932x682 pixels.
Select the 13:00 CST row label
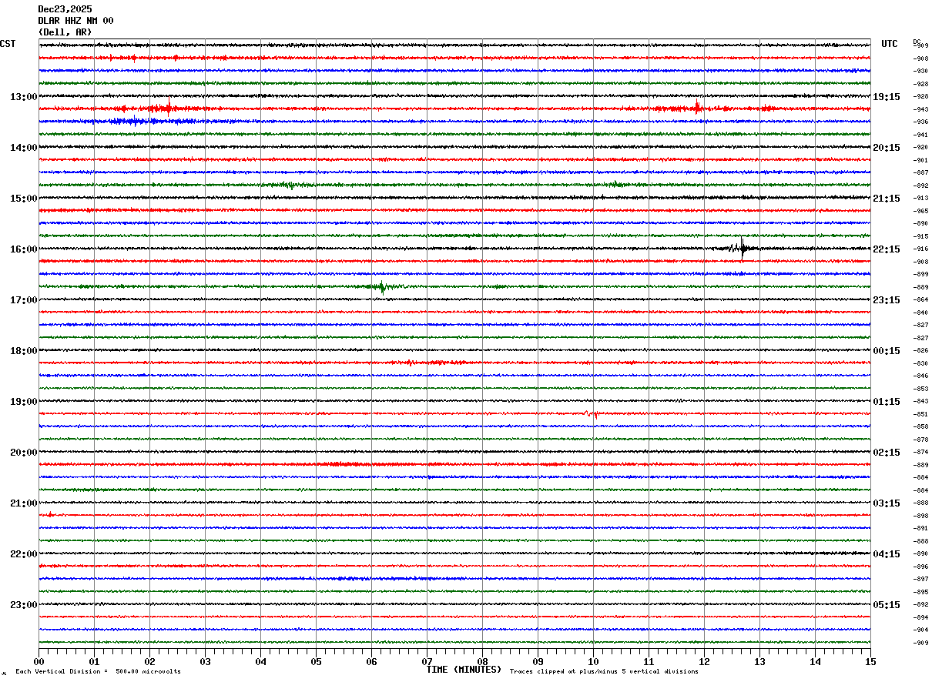(24, 96)
